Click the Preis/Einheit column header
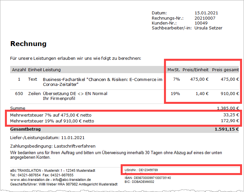 tap(195, 70)
